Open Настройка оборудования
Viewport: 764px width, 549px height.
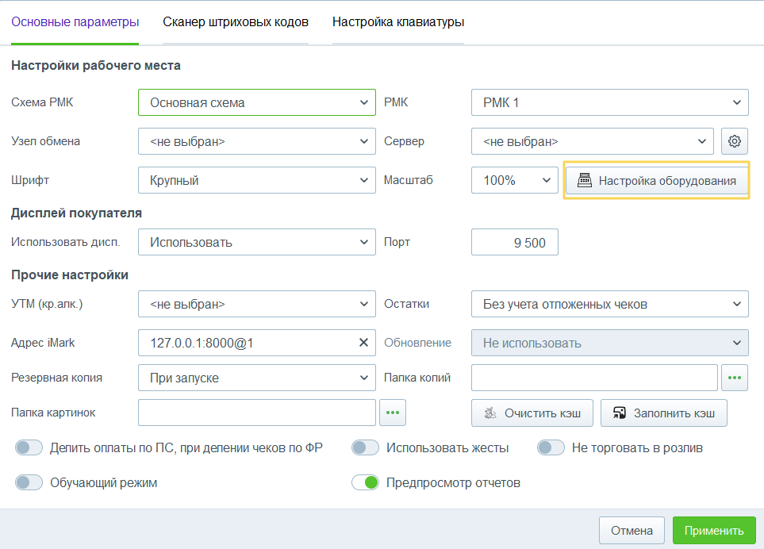[x=657, y=180]
